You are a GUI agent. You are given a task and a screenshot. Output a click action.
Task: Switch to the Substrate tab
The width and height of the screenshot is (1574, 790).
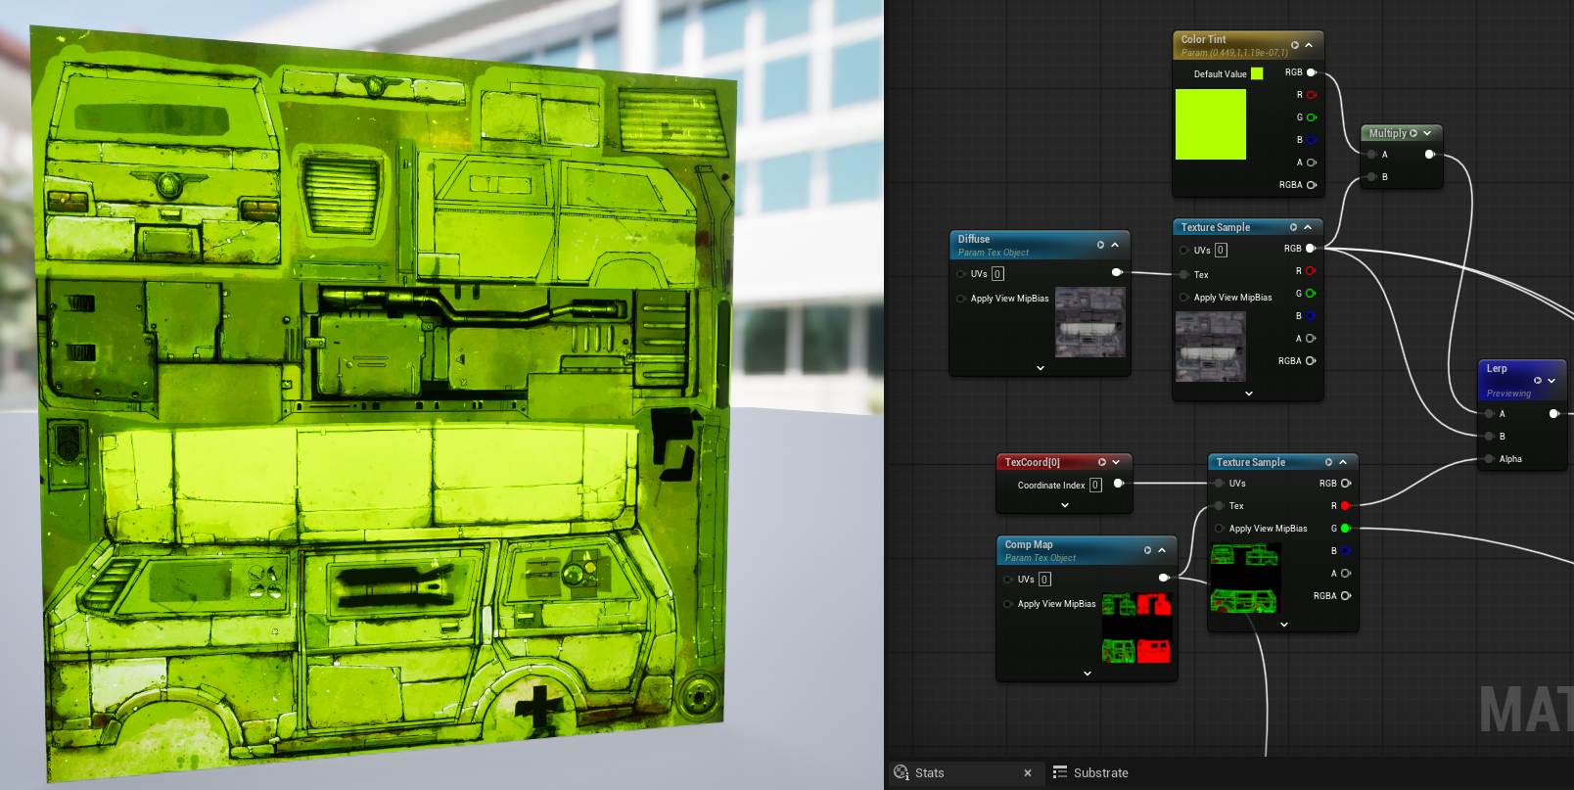pos(1100,772)
